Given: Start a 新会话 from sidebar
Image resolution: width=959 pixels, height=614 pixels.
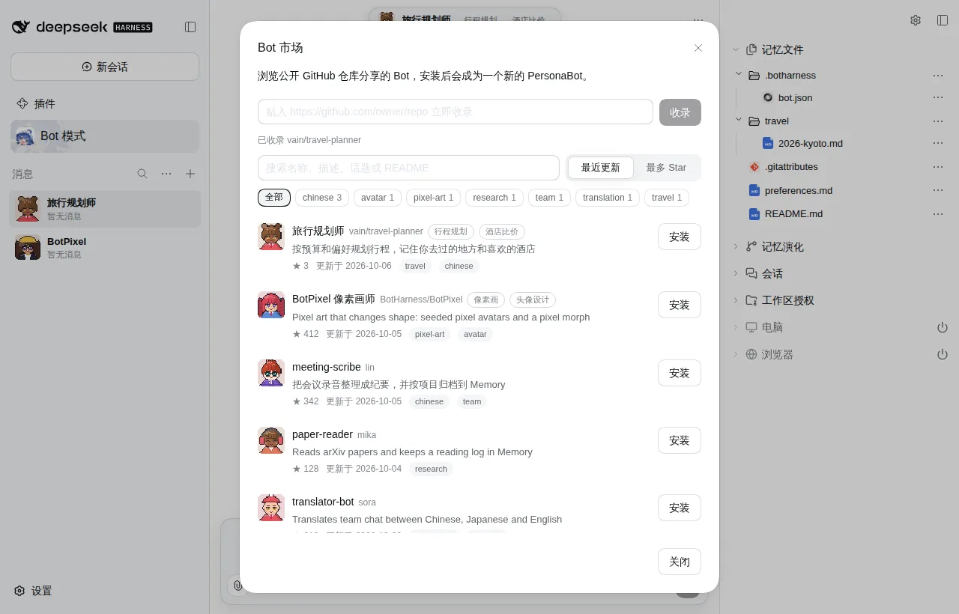Looking at the screenshot, I should (105, 67).
